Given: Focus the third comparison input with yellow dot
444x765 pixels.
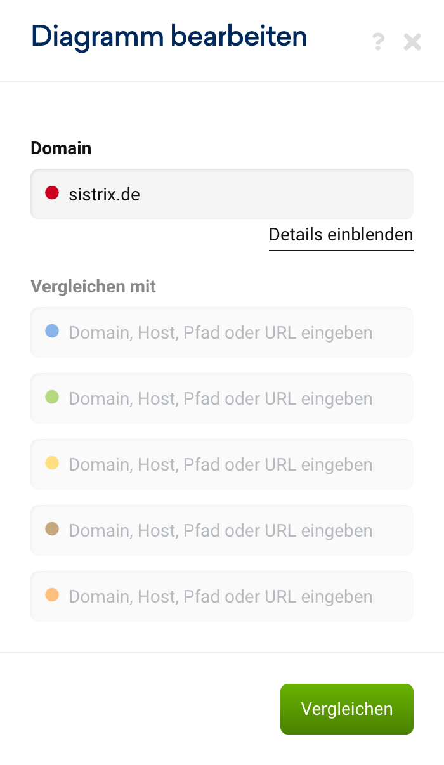Looking at the screenshot, I should (x=235, y=464).
